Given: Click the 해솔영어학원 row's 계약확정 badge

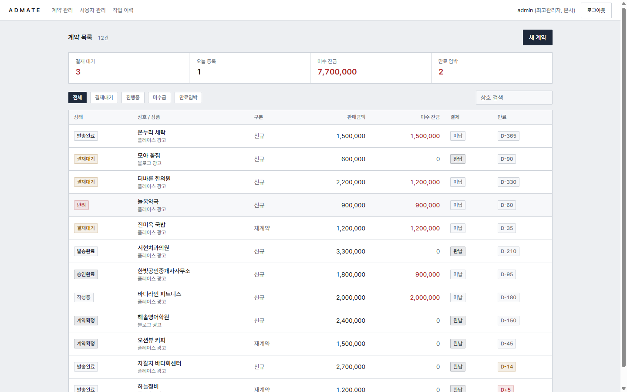Looking at the screenshot, I should click(86, 321).
